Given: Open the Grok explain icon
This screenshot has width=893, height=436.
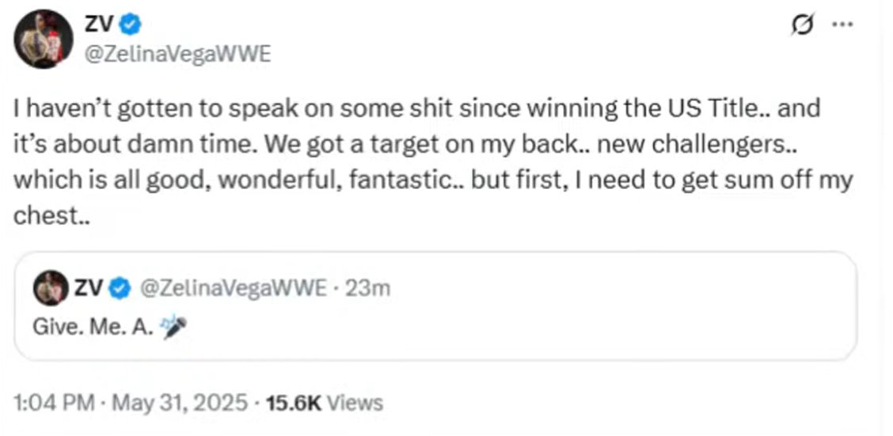Looking at the screenshot, I should tap(801, 25).
